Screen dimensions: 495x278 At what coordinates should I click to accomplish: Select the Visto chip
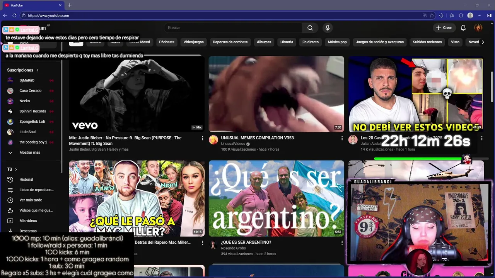click(x=455, y=42)
